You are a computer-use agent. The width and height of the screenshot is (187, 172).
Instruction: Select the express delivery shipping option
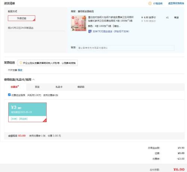point(22,18)
